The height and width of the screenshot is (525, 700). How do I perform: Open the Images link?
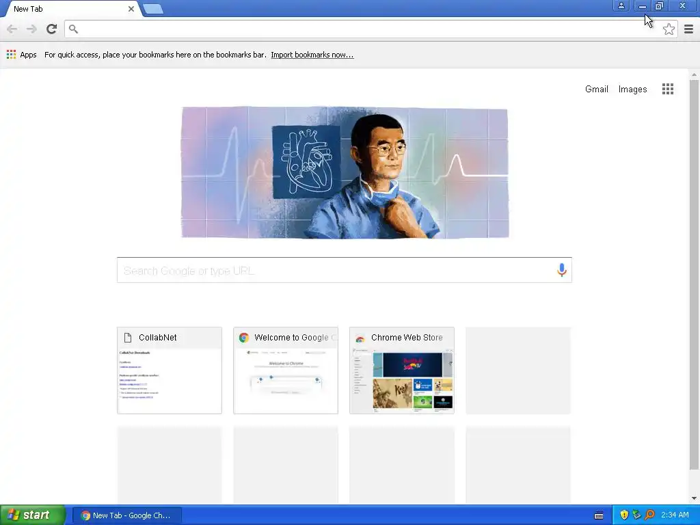pyautogui.click(x=632, y=90)
